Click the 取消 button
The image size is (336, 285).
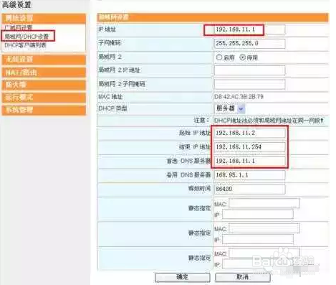tap(243, 277)
